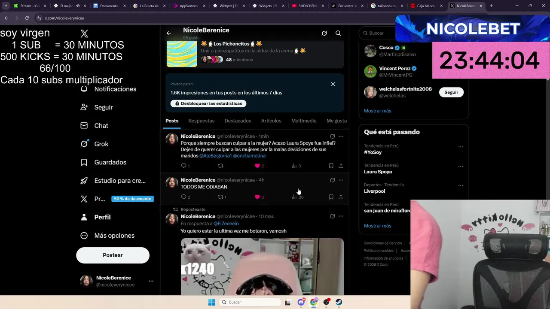Screen dimensions: 550x309
Task: Open Premium with 50% de descuento badge
Action: pyautogui.click(x=116, y=199)
